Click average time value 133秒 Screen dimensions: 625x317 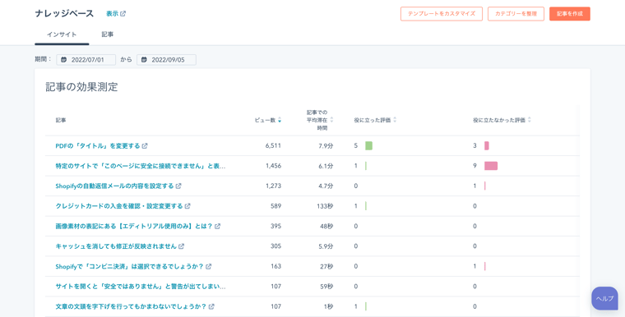pos(326,206)
